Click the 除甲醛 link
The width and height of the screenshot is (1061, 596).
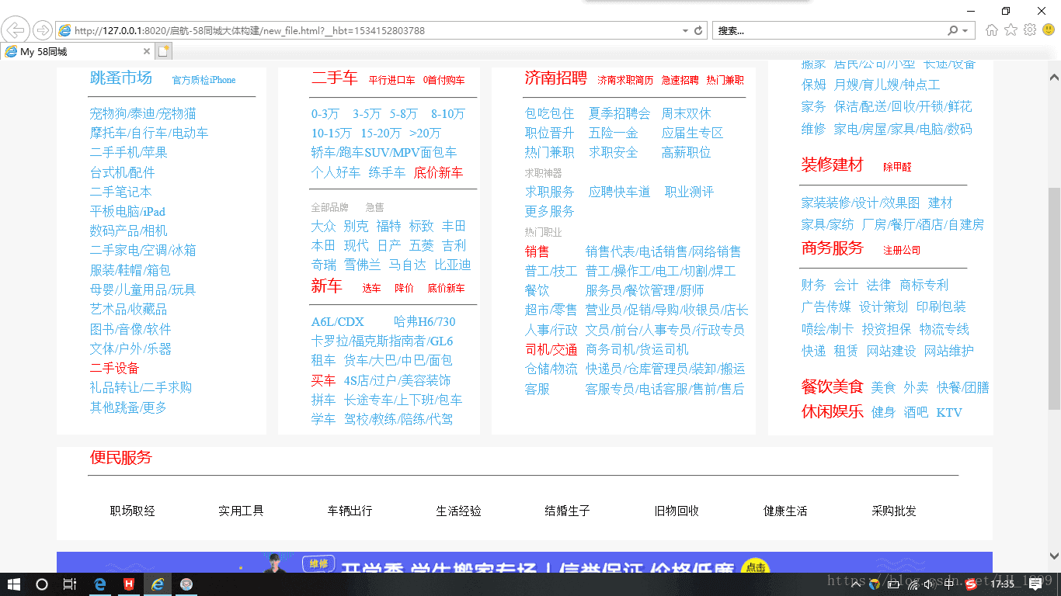[x=898, y=167]
